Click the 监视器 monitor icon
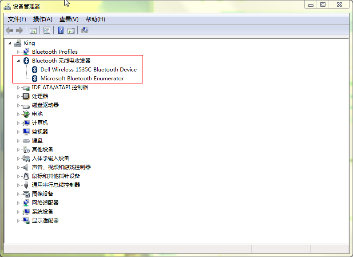This screenshot has width=353, height=257. click(26, 132)
